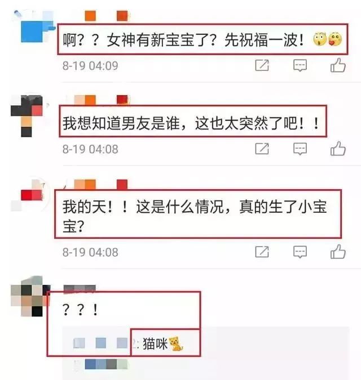Open the blurred username above ？？！ comment
This screenshot has width=361, height=380.
(80, 288)
